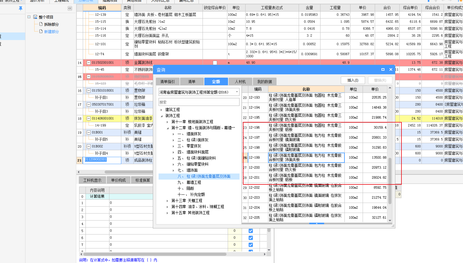This screenshot has width=463, height=263.
Task: Select quota row 12-205 in results
Action: point(315,217)
